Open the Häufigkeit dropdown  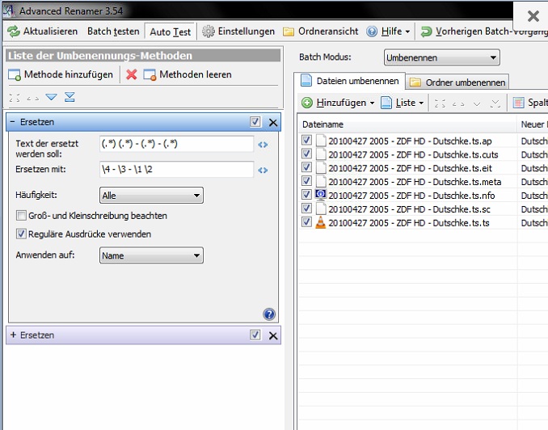pyautogui.click(x=151, y=196)
